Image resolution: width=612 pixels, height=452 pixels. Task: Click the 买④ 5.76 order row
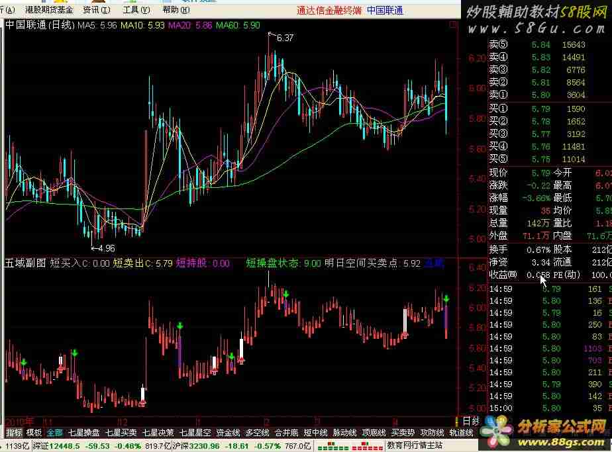538,146
